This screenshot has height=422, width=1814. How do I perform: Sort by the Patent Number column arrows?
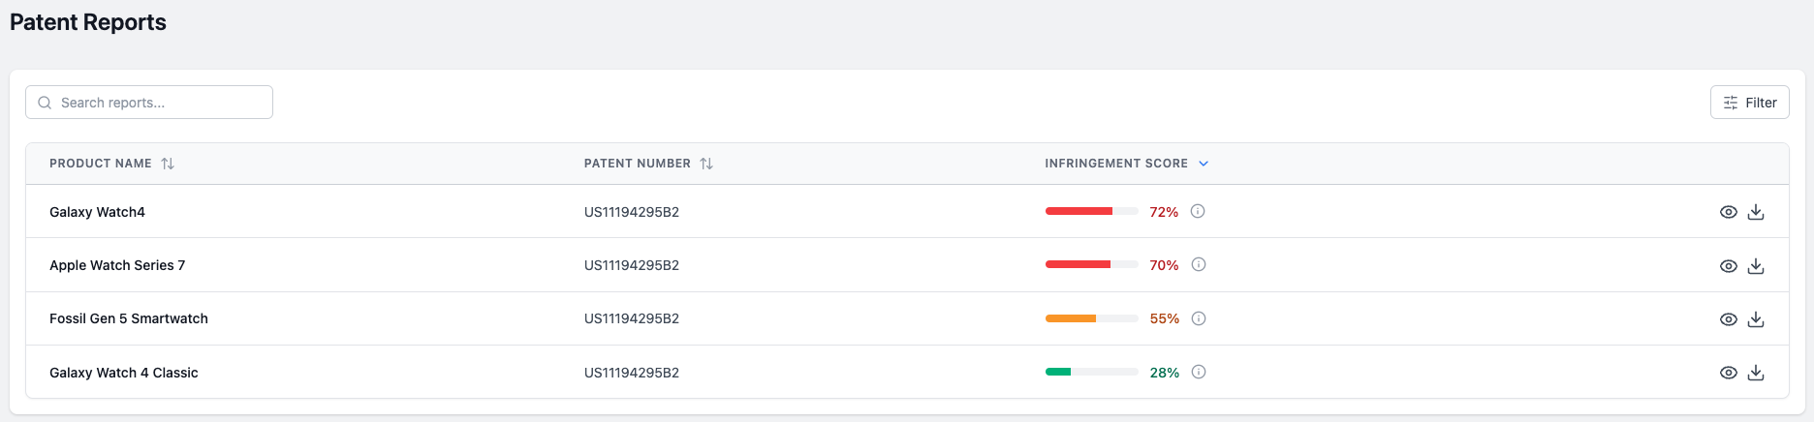point(706,164)
